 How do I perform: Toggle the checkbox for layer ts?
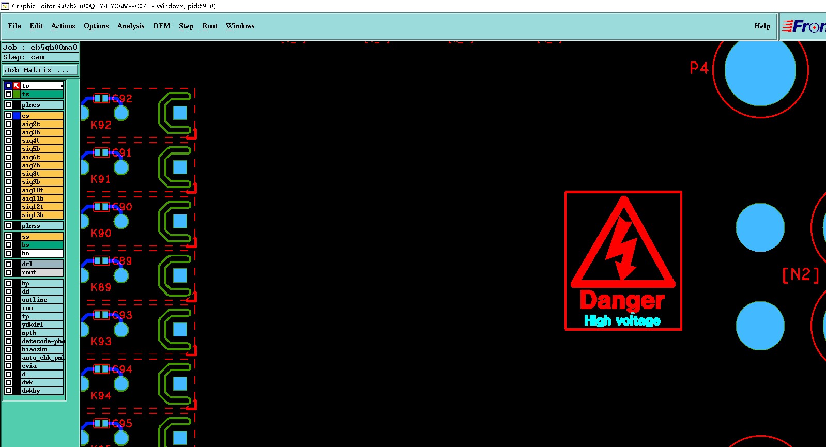[x=8, y=94]
